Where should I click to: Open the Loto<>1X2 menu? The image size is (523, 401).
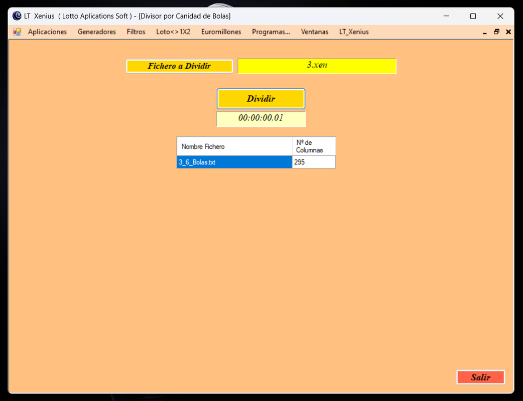pos(173,32)
